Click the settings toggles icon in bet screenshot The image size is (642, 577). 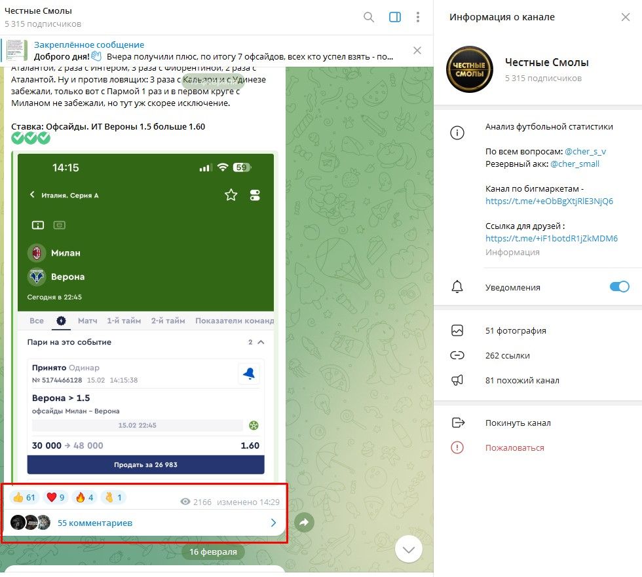(x=255, y=195)
